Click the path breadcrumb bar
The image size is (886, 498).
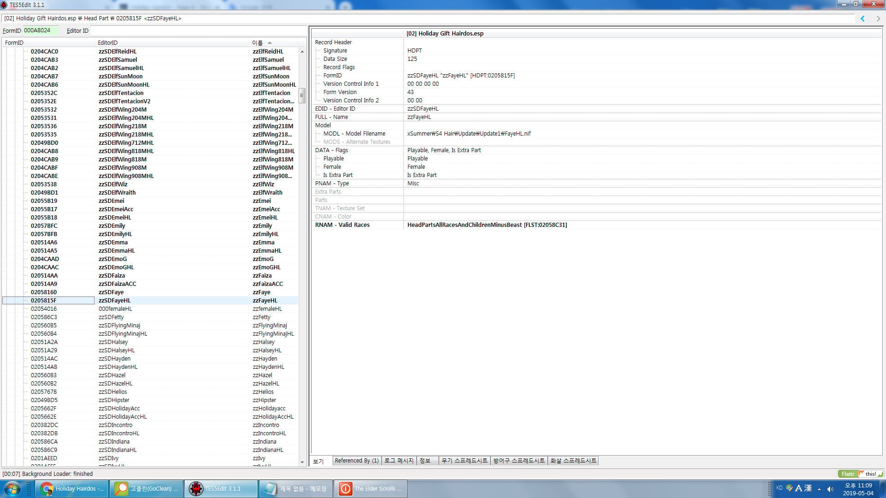pos(428,18)
